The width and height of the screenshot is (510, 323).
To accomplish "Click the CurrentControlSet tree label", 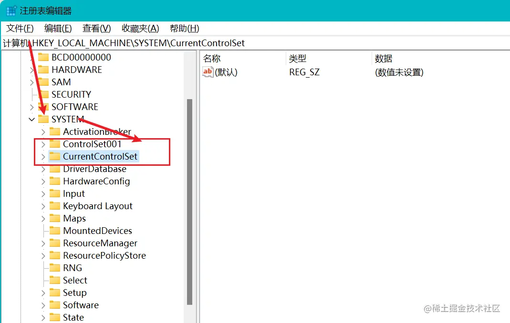I will click(100, 156).
